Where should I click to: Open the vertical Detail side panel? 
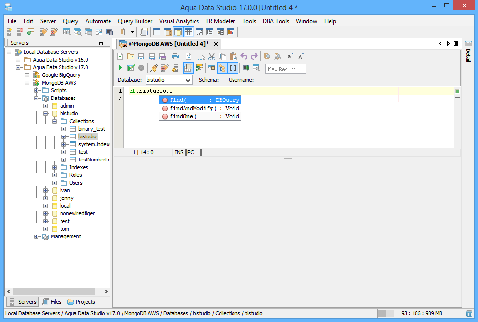pos(468,51)
